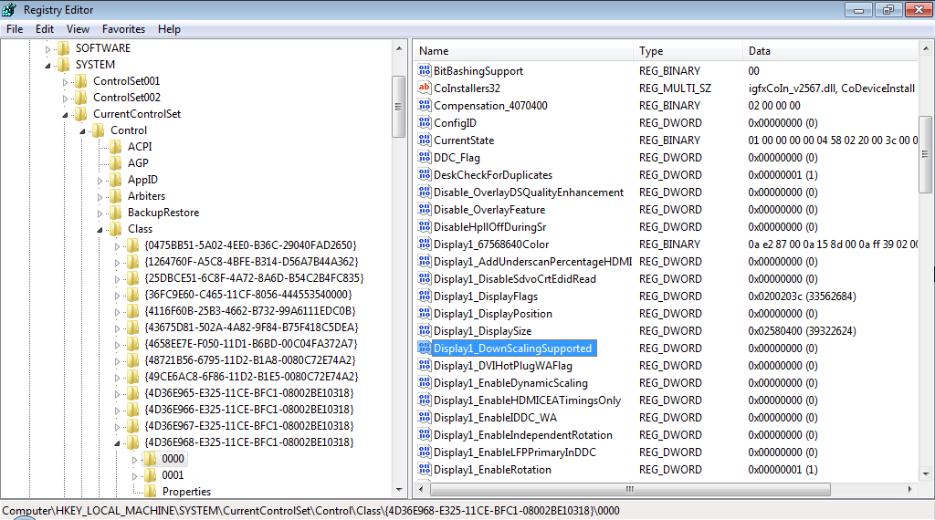This screenshot has height=520, width=935.
Task: Click the 0x0200203c (33562684) data cell
Action: (802, 296)
